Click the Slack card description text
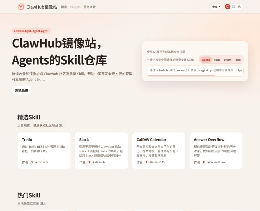This screenshot has width=260, height=211. tap(101, 151)
